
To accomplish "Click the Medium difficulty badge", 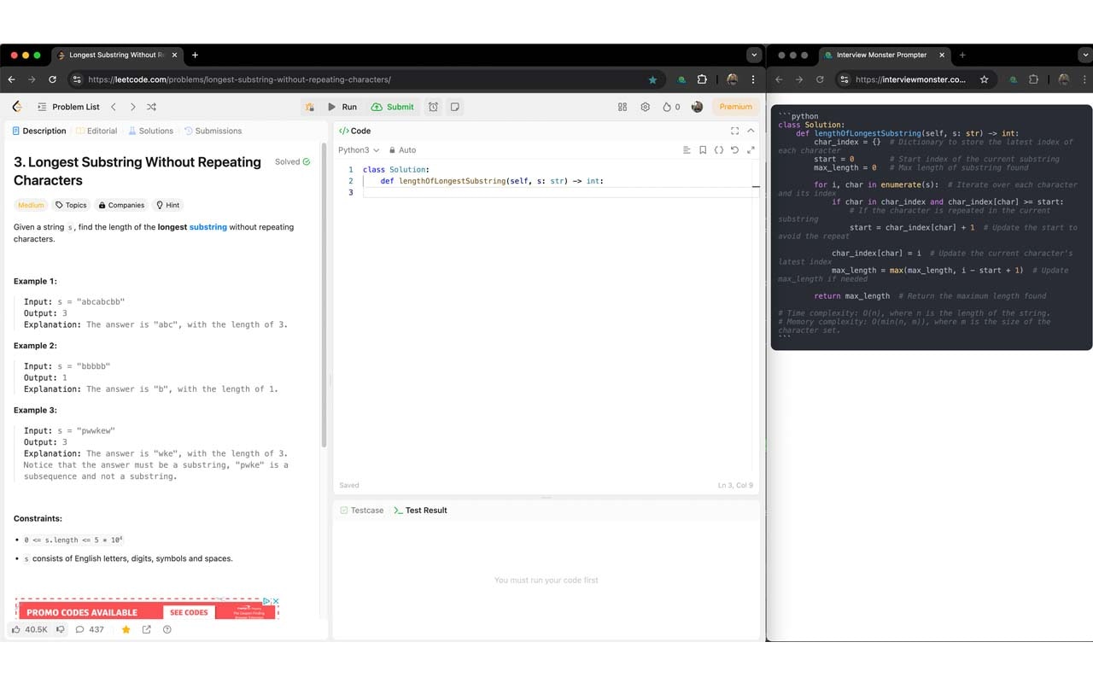I will click(31, 205).
